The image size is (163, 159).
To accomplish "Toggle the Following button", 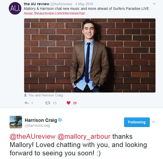I will click(x=137, y=122).
